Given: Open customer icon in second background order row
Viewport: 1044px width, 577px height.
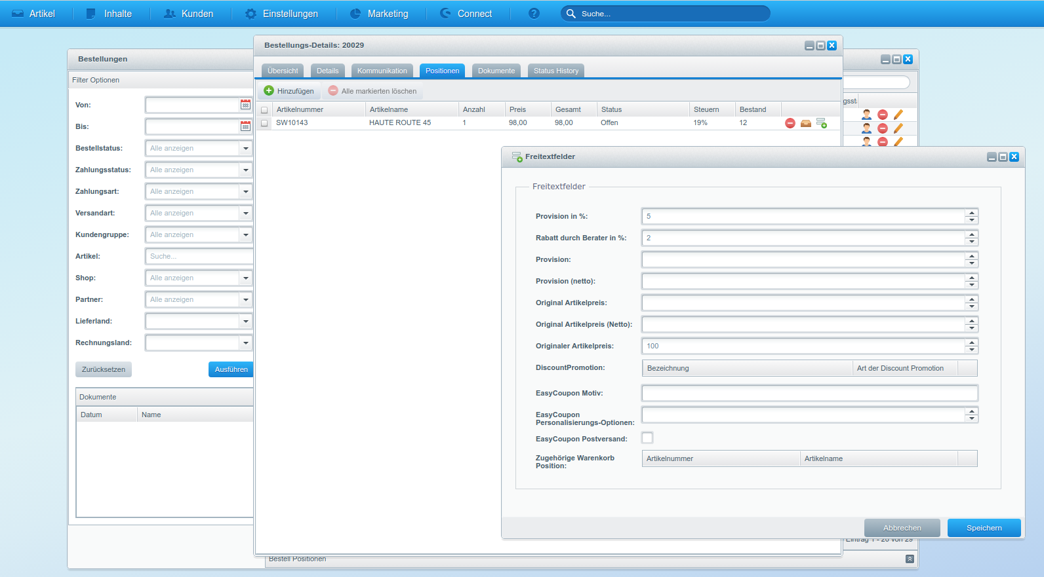Looking at the screenshot, I should [x=867, y=128].
